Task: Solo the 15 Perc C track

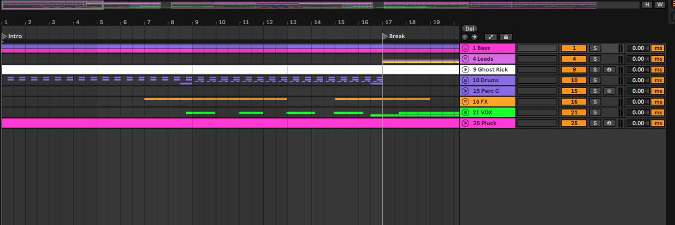Action: pyautogui.click(x=595, y=91)
